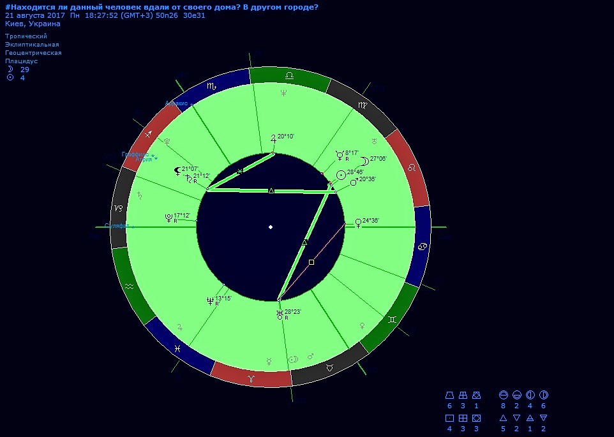Click the small Neptune ruler glyph under Libra
The width and height of the screenshot is (614, 437).
click(283, 93)
